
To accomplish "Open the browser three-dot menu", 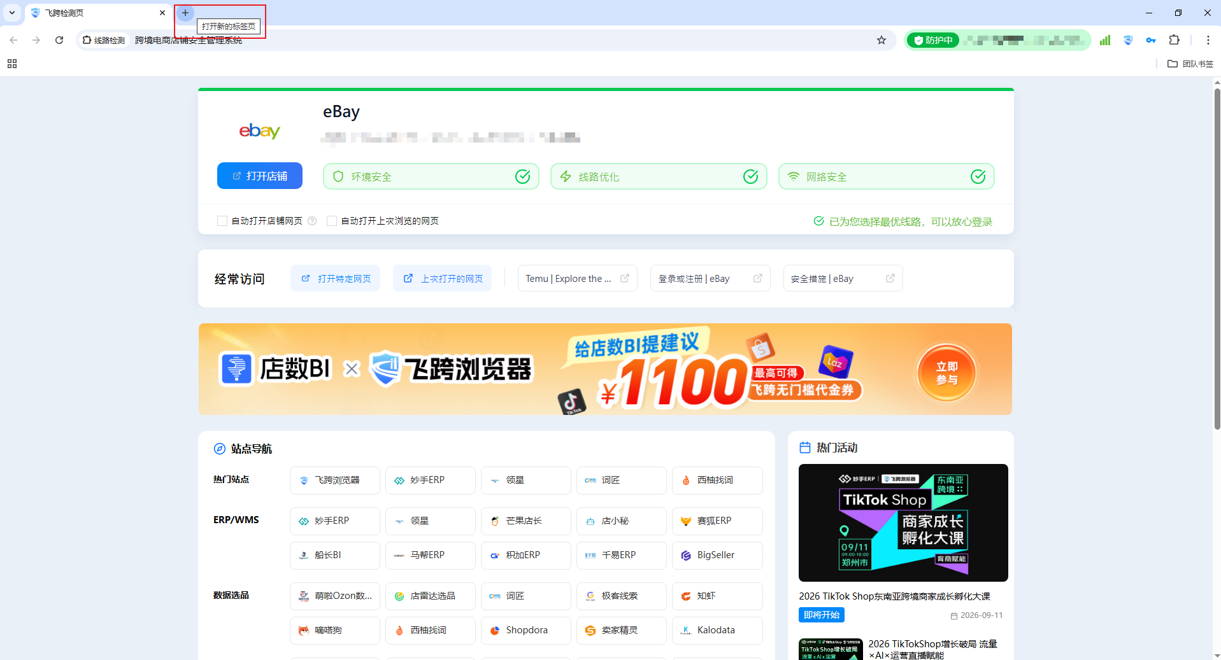I will pos(1208,40).
